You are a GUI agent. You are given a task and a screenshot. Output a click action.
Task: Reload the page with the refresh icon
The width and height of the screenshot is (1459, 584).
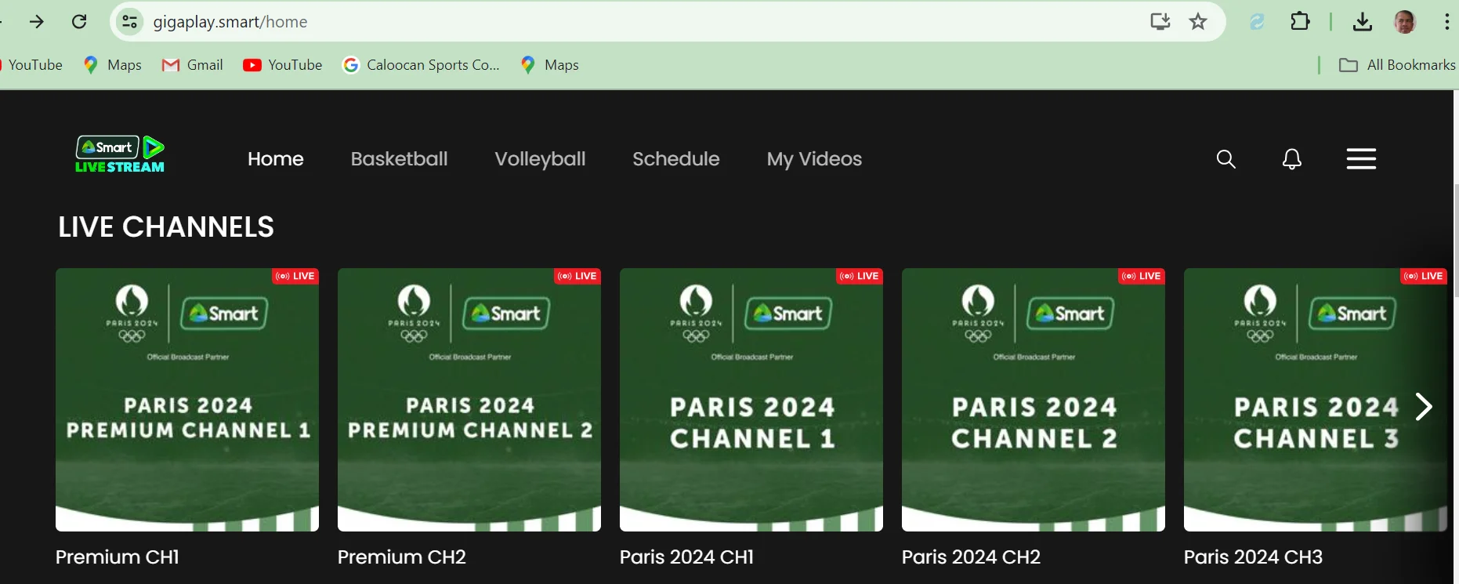click(x=79, y=21)
